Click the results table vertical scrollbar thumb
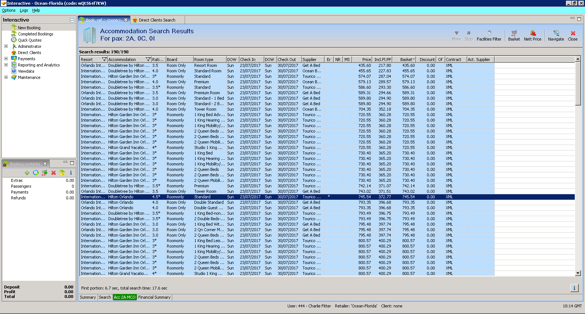Viewport: 585px width, 314px height. pyautogui.click(x=578, y=84)
